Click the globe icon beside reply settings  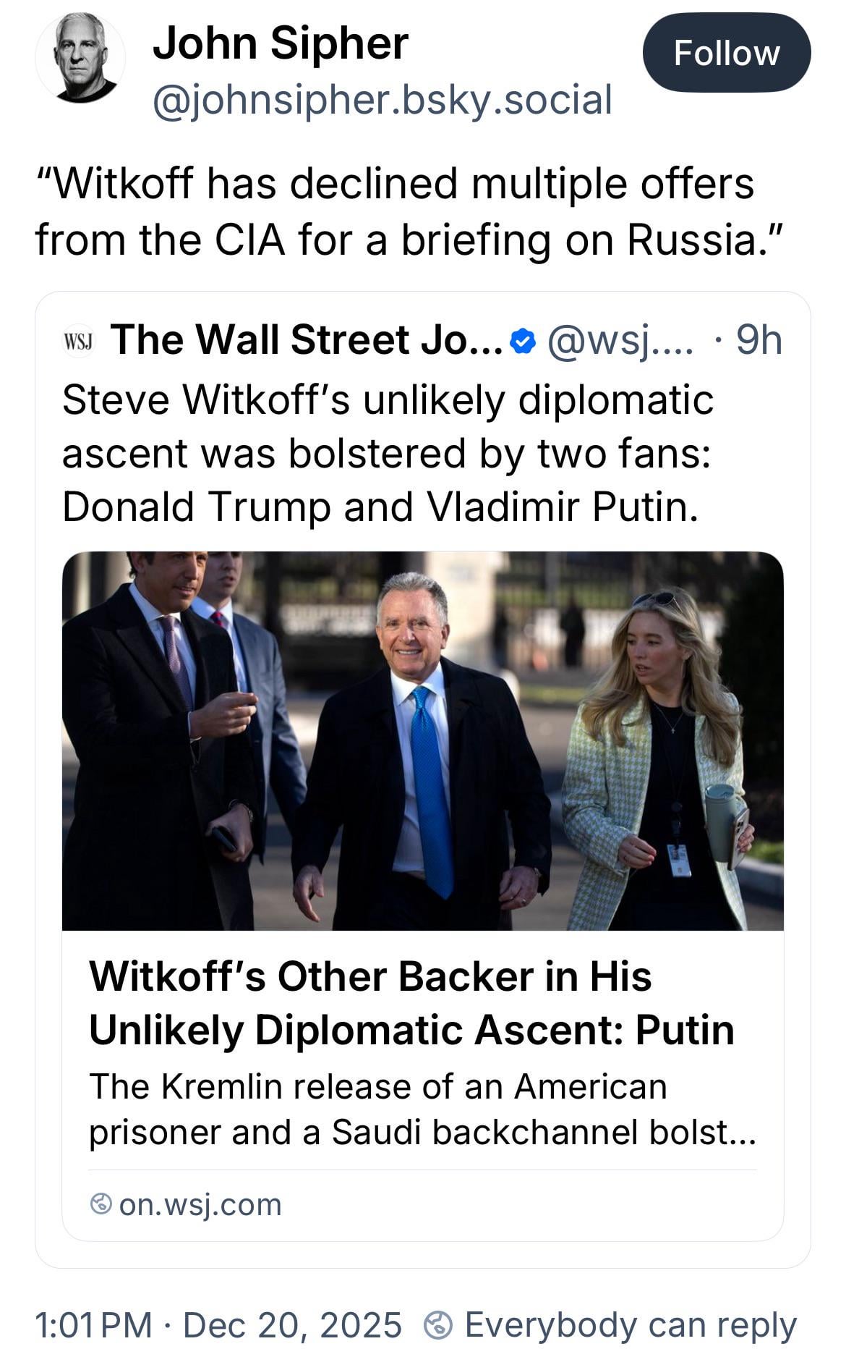pos(438,1325)
